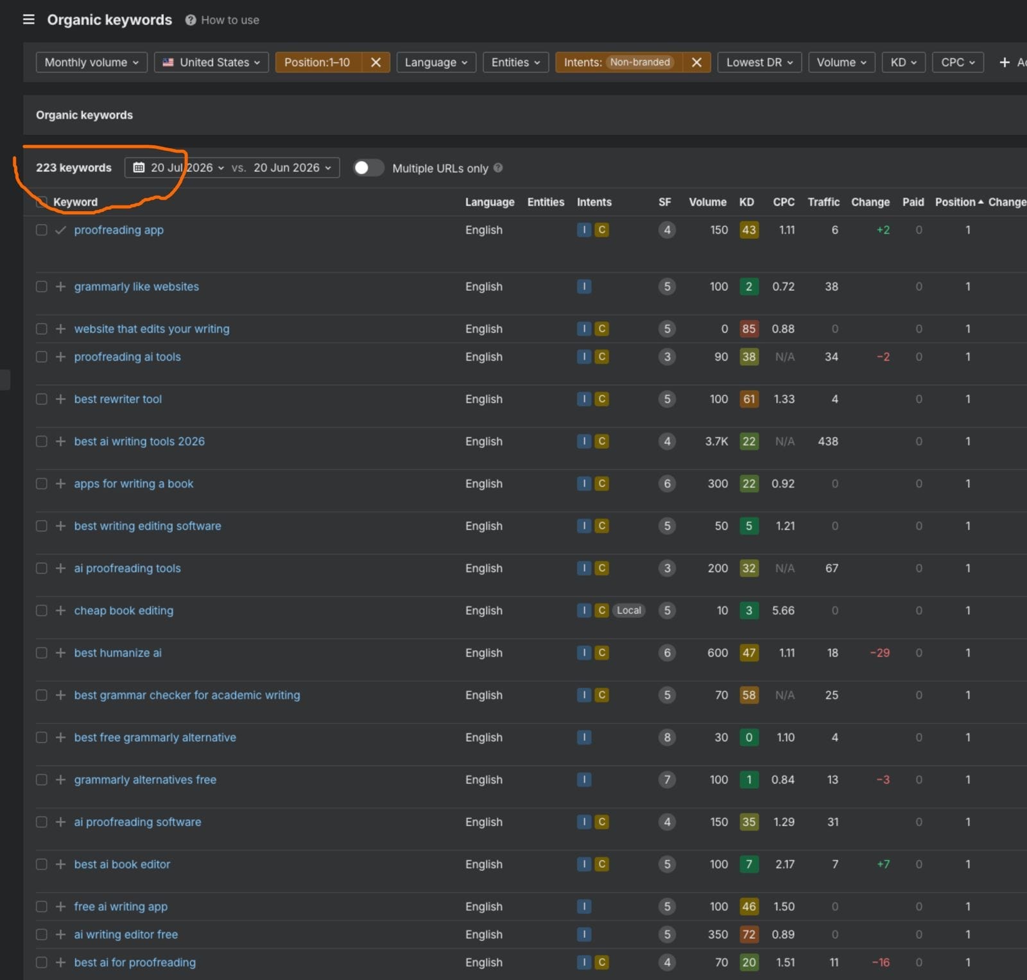Click the best writing editing software keyword
The width and height of the screenshot is (1027, 980).
pyautogui.click(x=148, y=526)
